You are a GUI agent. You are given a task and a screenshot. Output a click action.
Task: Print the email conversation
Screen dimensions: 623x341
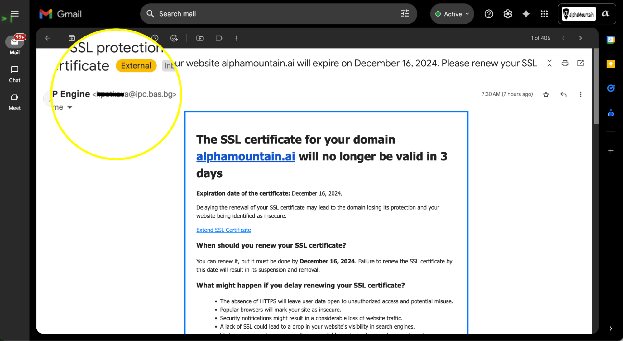coord(565,63)
